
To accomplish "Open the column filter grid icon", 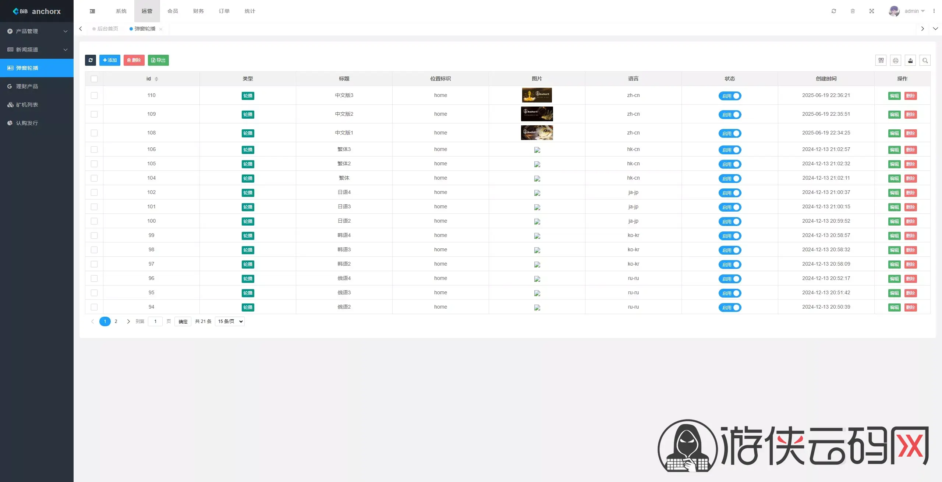I will [x=881, y=60].
